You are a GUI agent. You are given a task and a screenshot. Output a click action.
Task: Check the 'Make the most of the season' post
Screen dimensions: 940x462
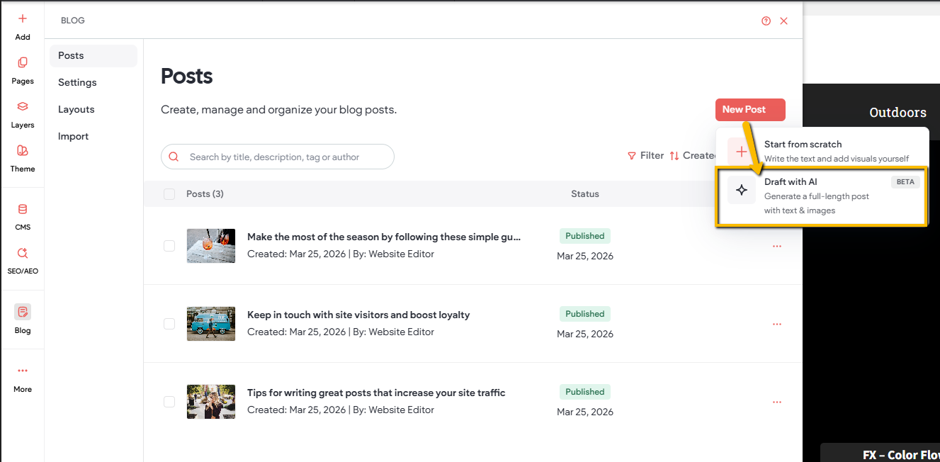coord(169,246)
